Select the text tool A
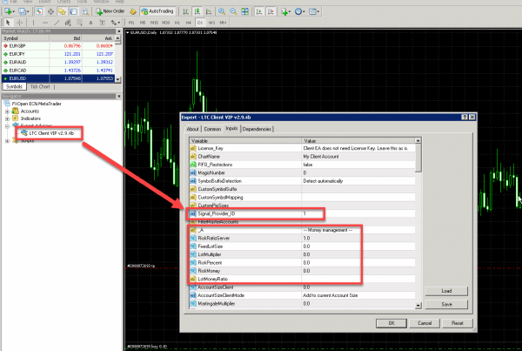 coord(90,23)
